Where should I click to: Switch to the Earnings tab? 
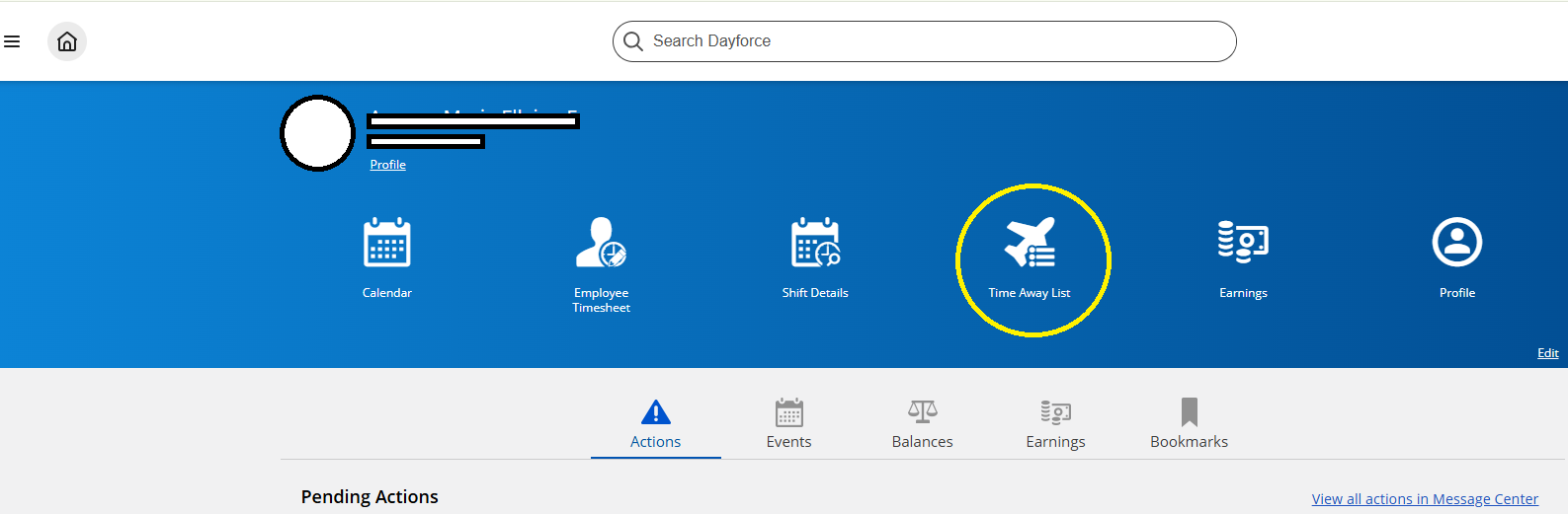tap(1055, 425)
